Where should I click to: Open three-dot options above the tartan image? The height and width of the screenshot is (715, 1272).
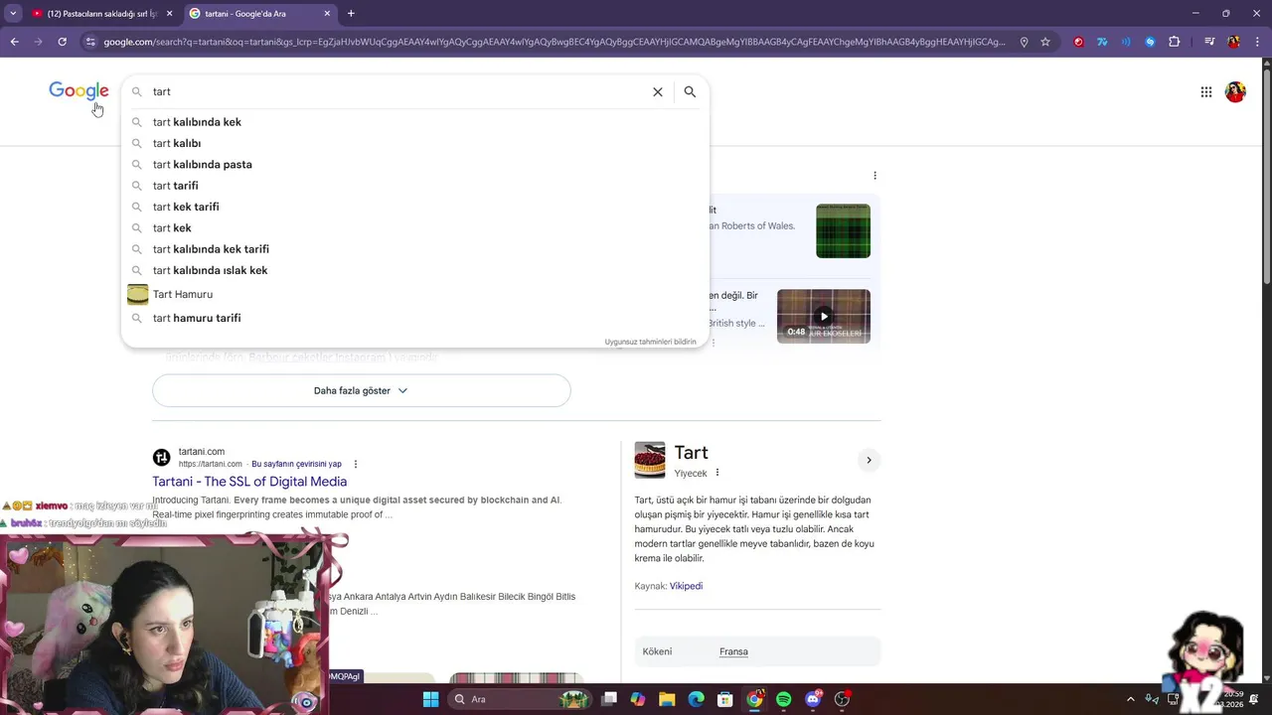(874, 176)
